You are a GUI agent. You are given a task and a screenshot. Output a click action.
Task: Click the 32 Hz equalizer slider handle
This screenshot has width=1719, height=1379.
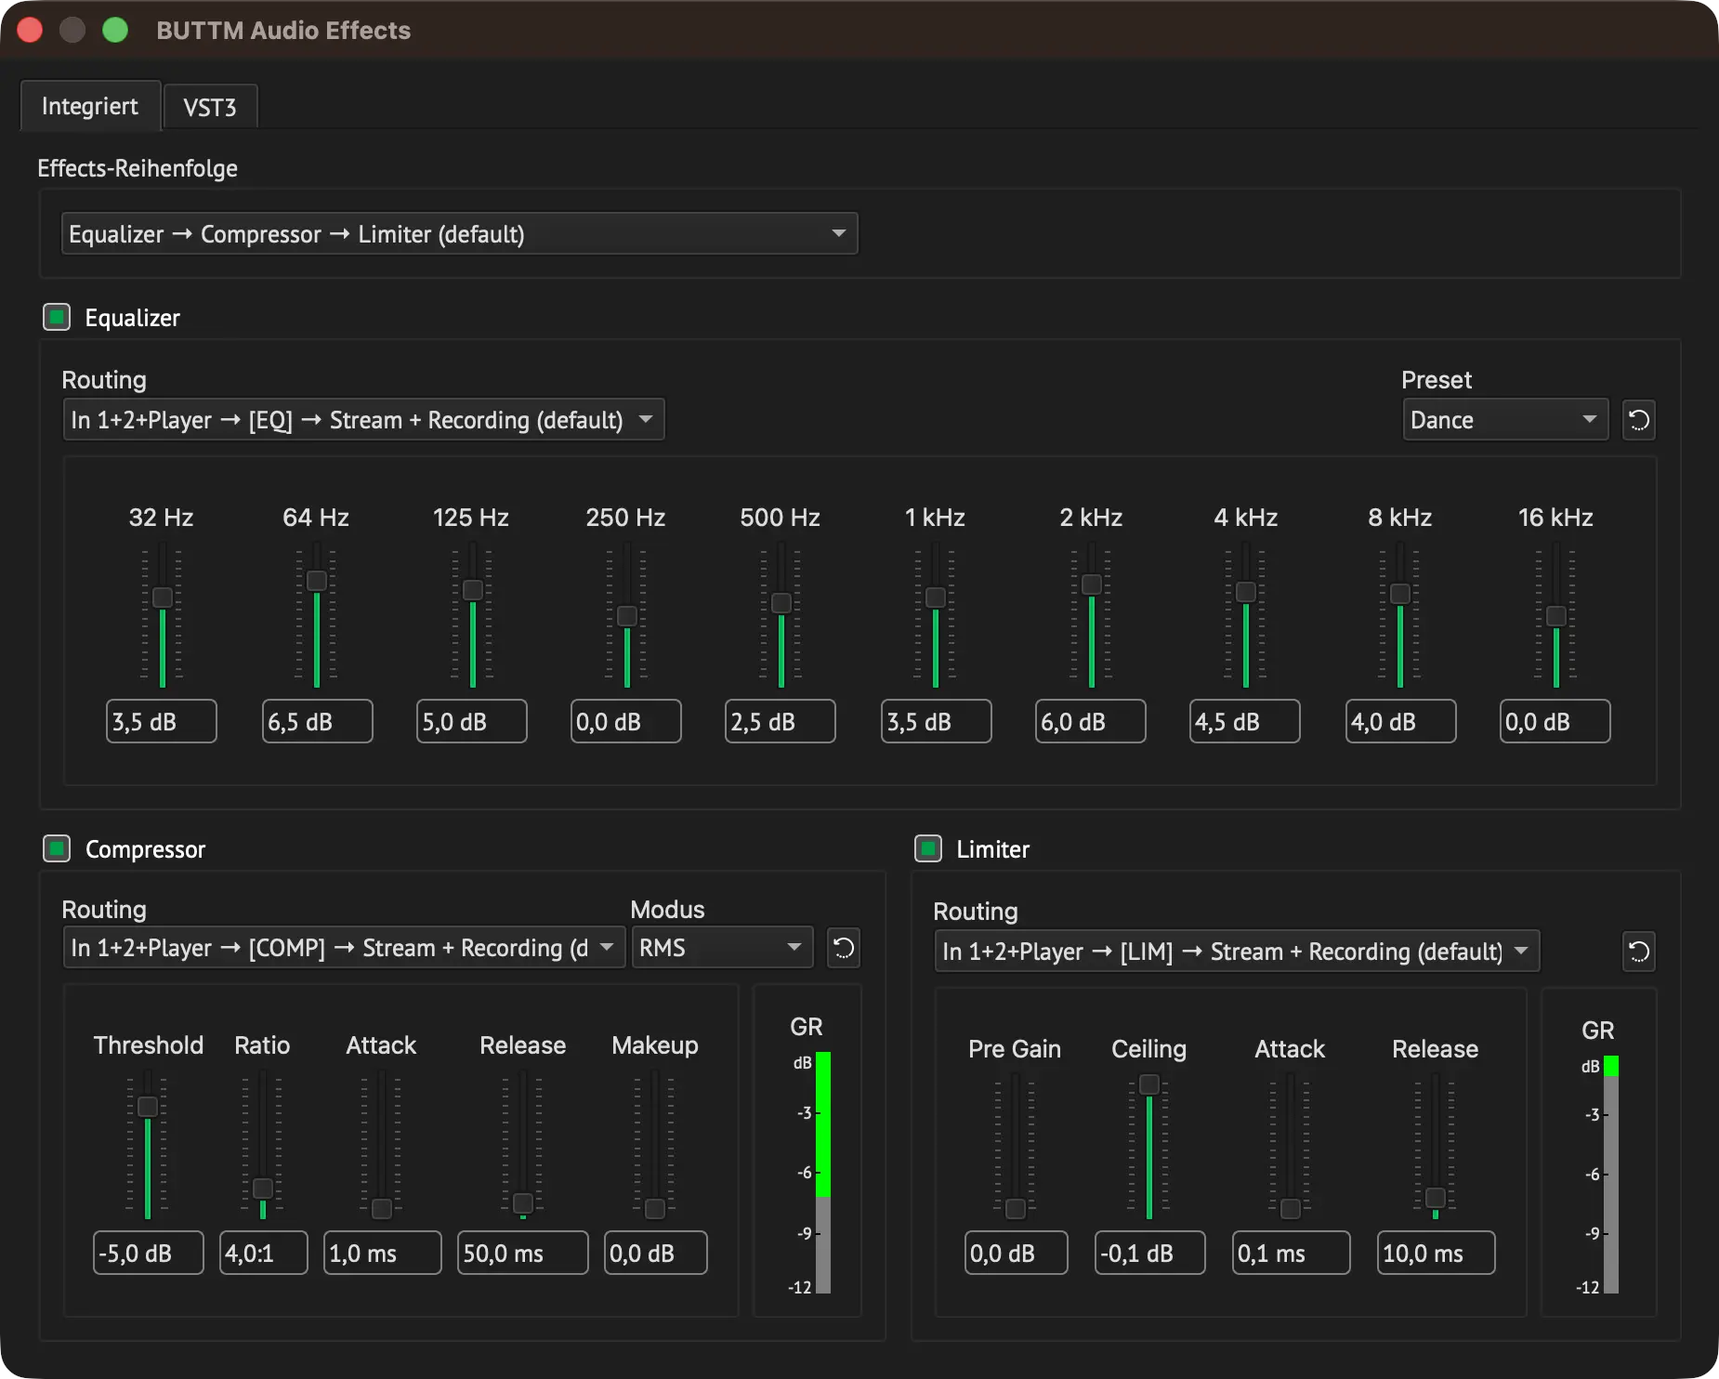pos(163,598)
